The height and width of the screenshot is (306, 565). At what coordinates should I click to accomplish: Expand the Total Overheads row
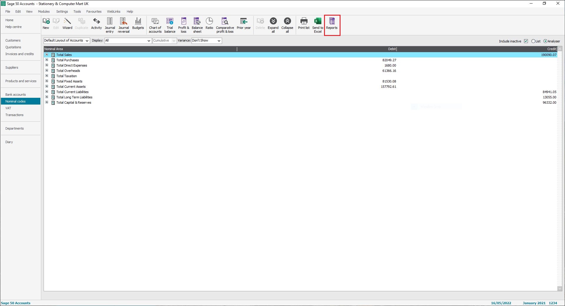point(47,70)
